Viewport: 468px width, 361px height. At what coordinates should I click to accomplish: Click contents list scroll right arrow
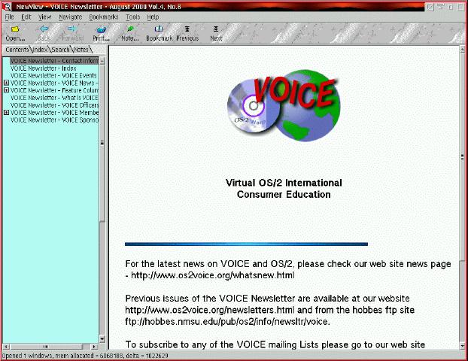point(94,347)
